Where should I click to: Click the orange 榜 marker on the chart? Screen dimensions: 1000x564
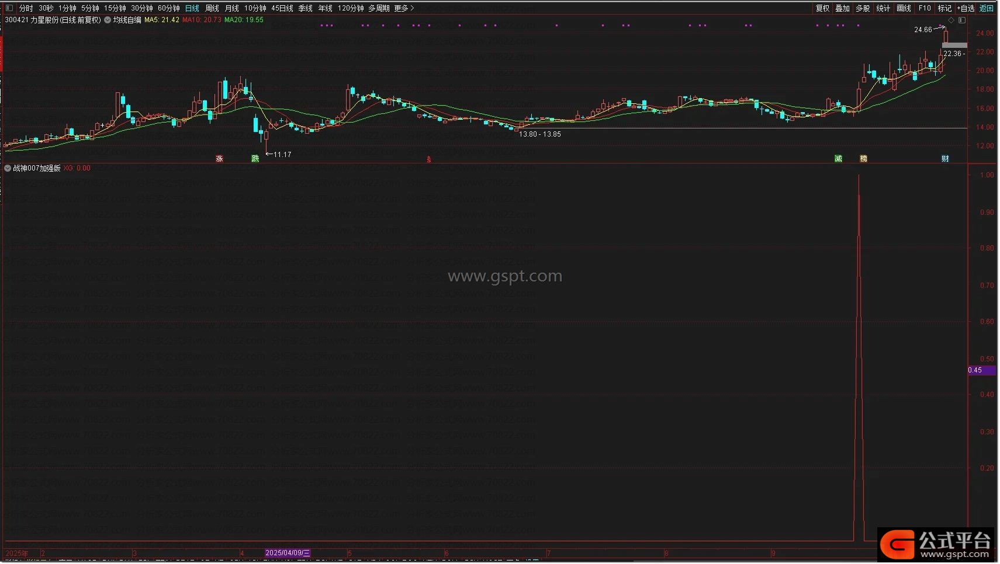(x=863, y=159)
